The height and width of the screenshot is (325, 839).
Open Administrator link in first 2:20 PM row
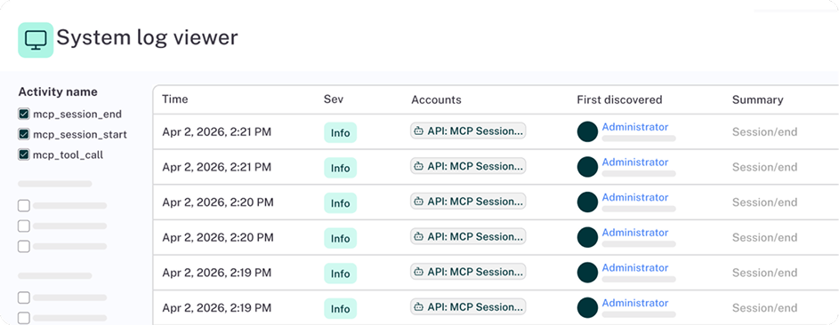coord(635,197)
